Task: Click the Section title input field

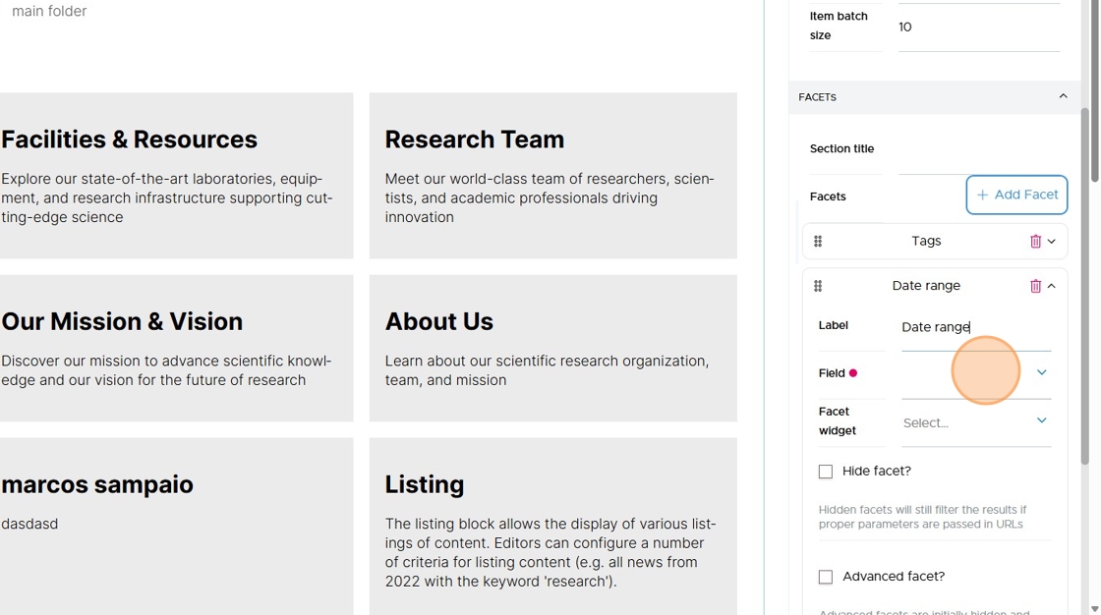Action: 979,149
